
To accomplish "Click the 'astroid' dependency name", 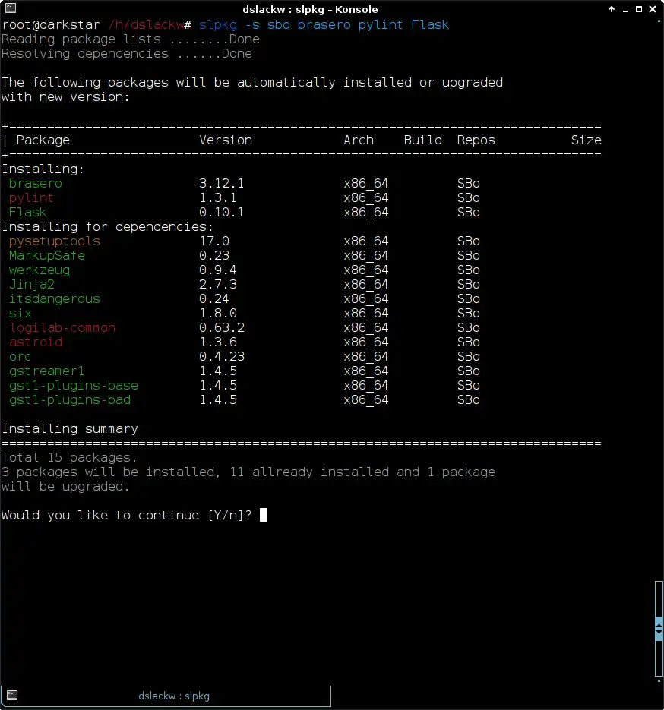I will click(x=36, y=342).
